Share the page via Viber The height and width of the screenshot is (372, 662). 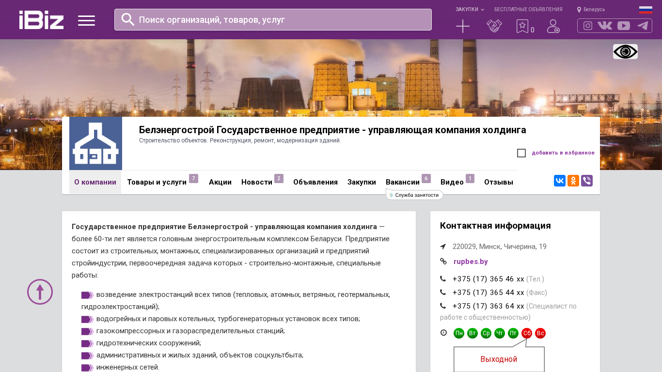coord(587,181)
